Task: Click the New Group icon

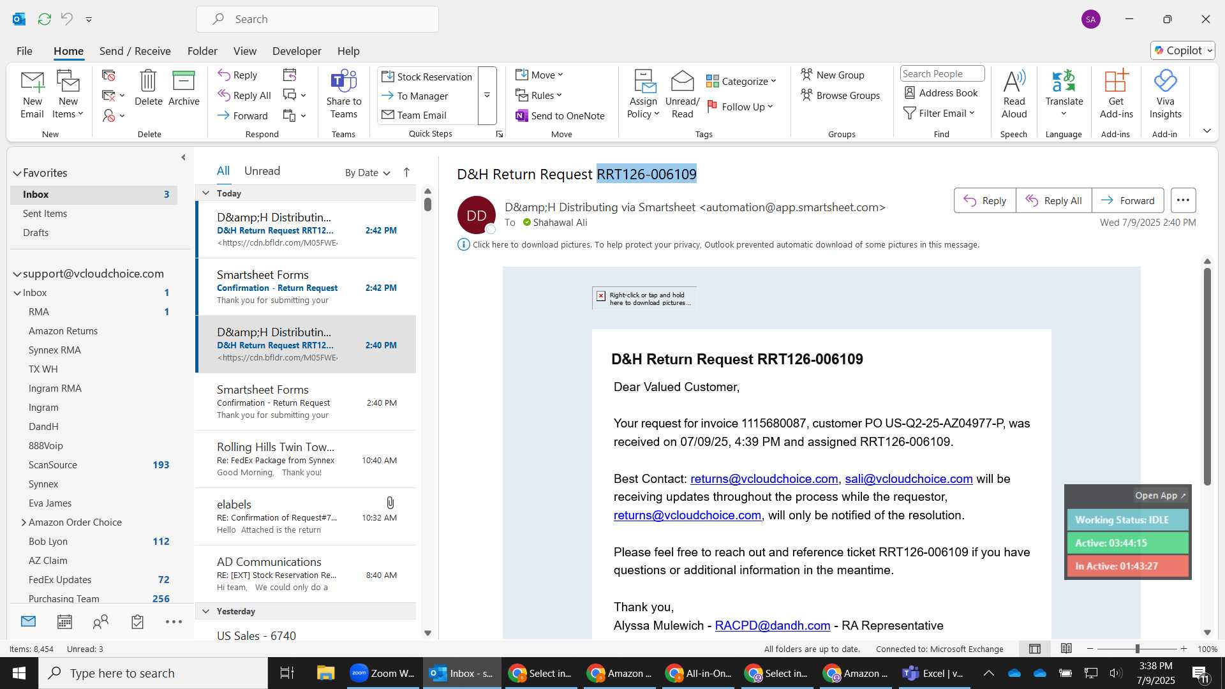Action: [x=833, y=75]
